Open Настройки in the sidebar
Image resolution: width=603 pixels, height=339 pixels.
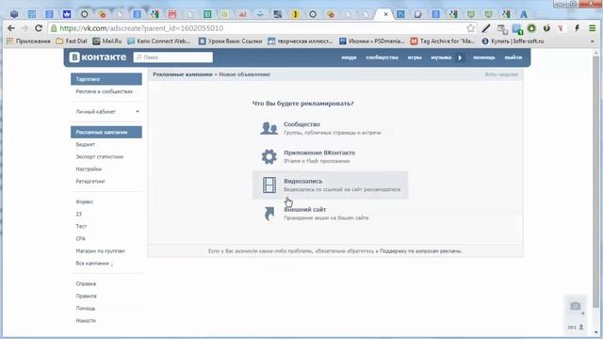pyautogui.click(x=89, y=169)
